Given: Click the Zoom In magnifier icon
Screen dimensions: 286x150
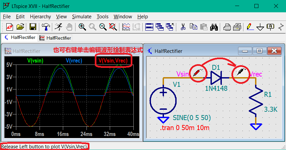Looking at the screenshot, I should coord(82,27).
